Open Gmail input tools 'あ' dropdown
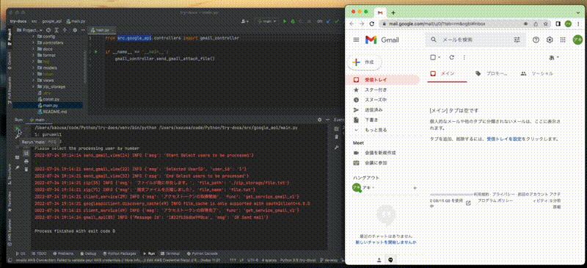This screenshot has width=587, height=268. click(x=554, y=57)
